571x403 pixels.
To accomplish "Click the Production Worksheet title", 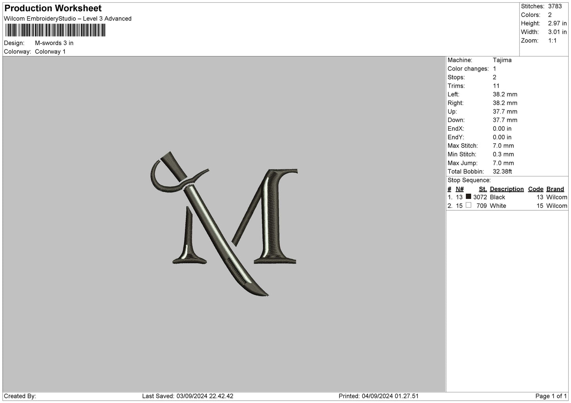I will tap(53, 8).
